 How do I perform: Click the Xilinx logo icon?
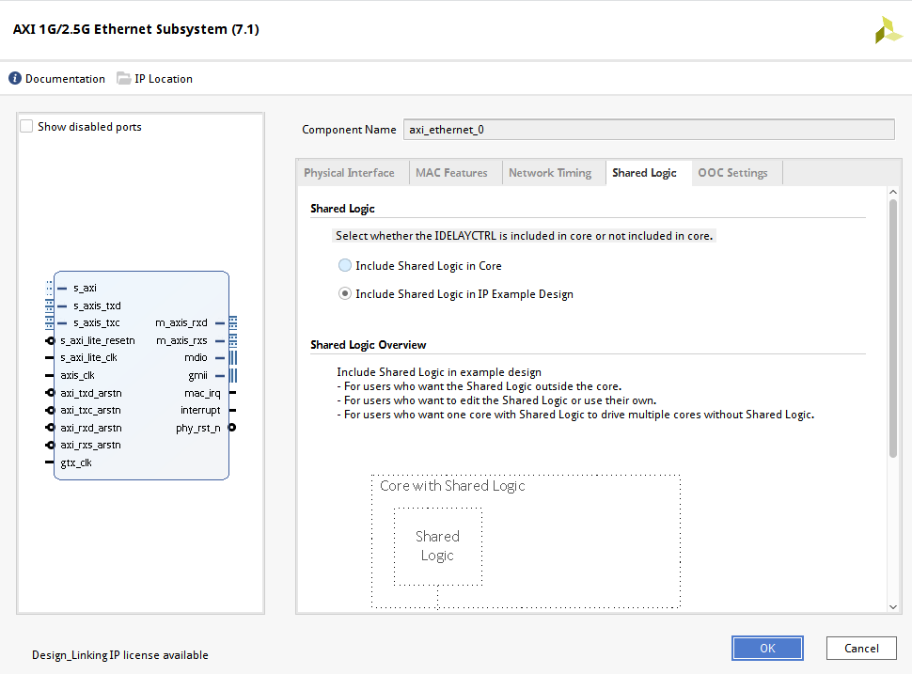(x=888, y=30)
